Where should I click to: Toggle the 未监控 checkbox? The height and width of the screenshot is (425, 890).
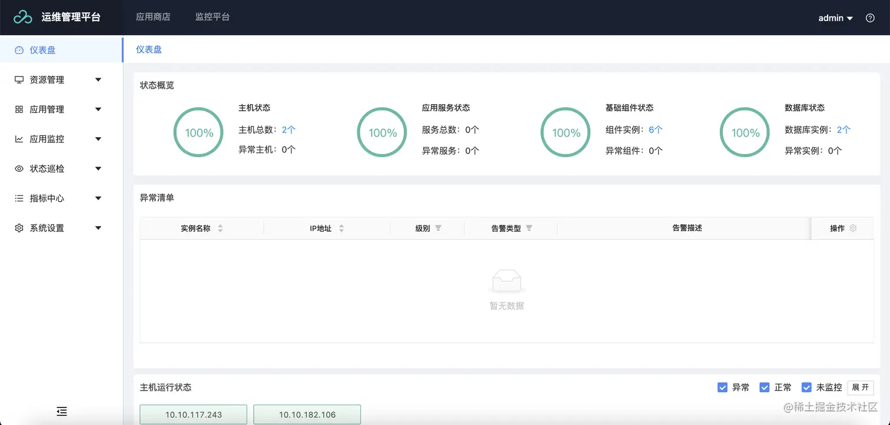[x=806, y=387]
